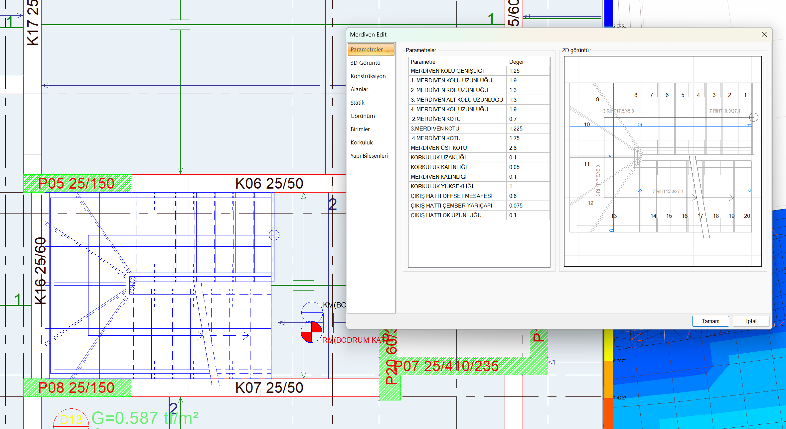
Task: Click the Tamam button
Action: [710, 321]
